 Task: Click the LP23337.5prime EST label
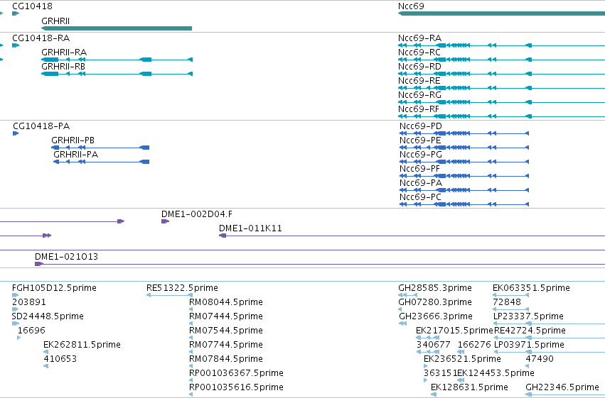pos(529,316)
